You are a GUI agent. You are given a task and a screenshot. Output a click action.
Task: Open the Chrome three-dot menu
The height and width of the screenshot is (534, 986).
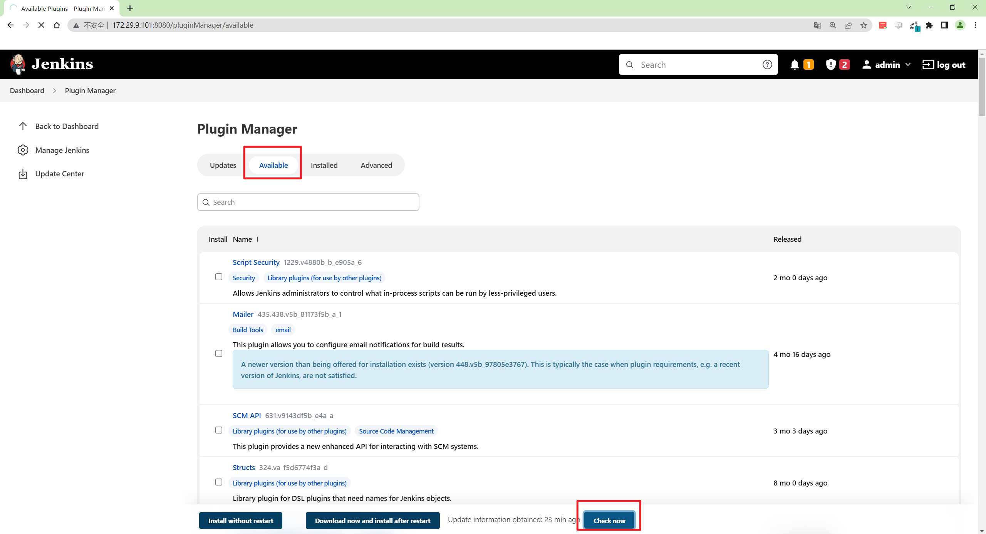[975, 25]
